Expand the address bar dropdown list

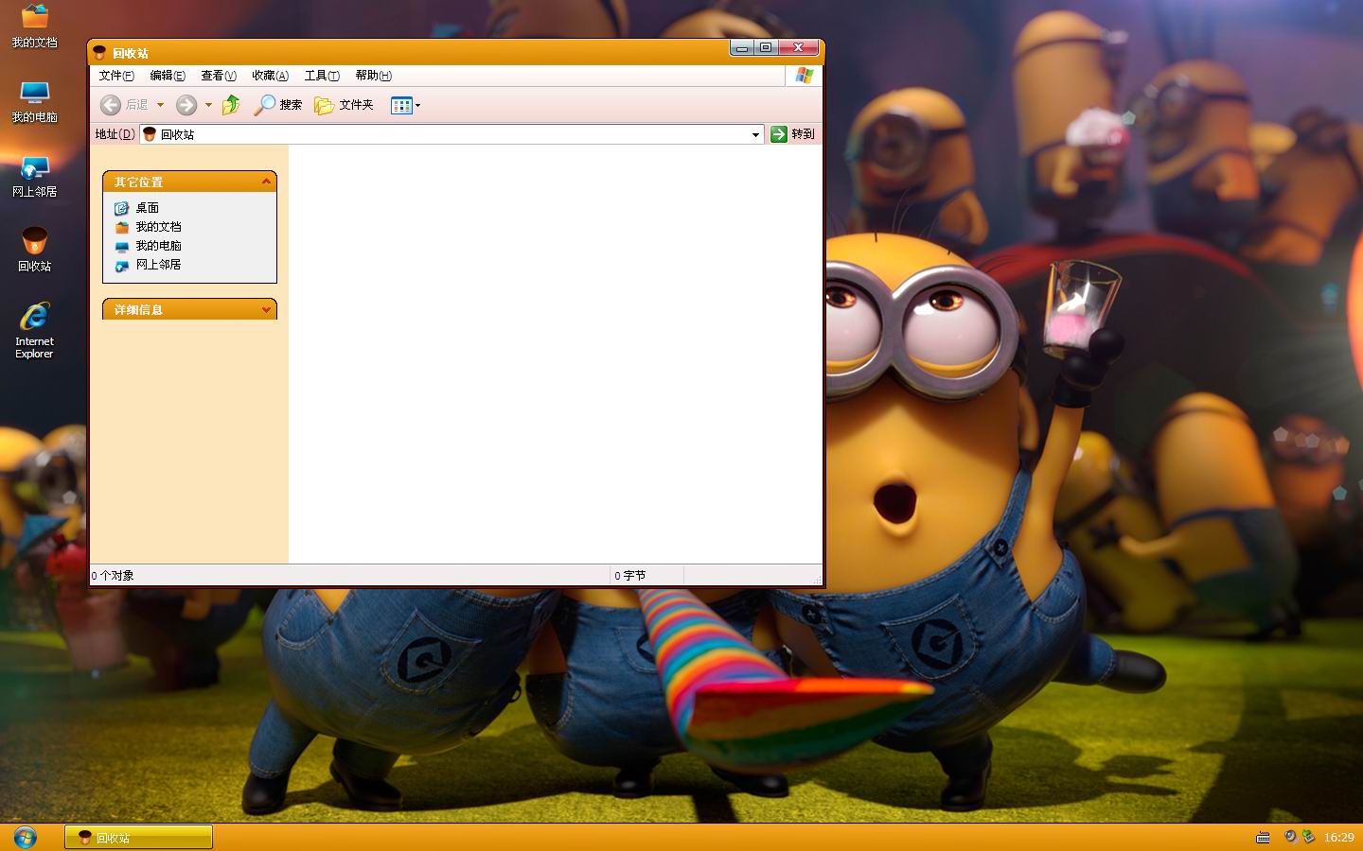pos(755,134)
